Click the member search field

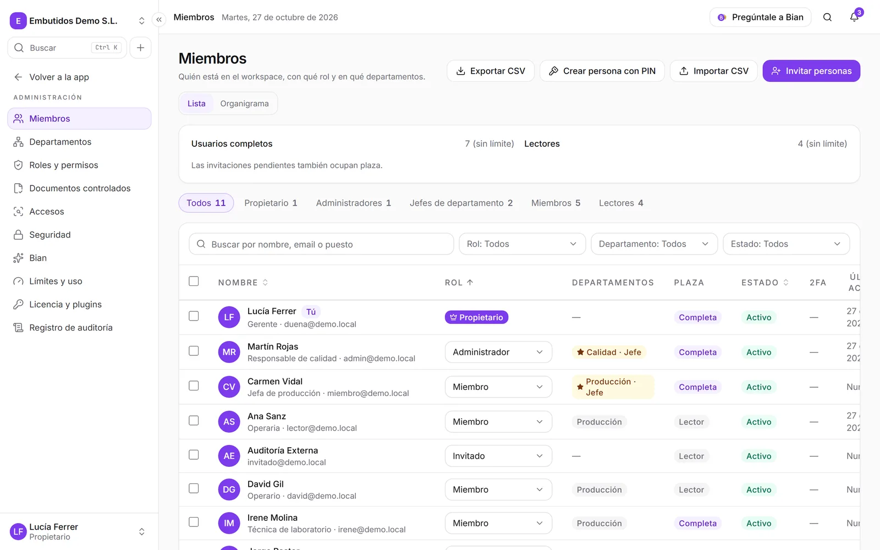[x=321, y=244]
